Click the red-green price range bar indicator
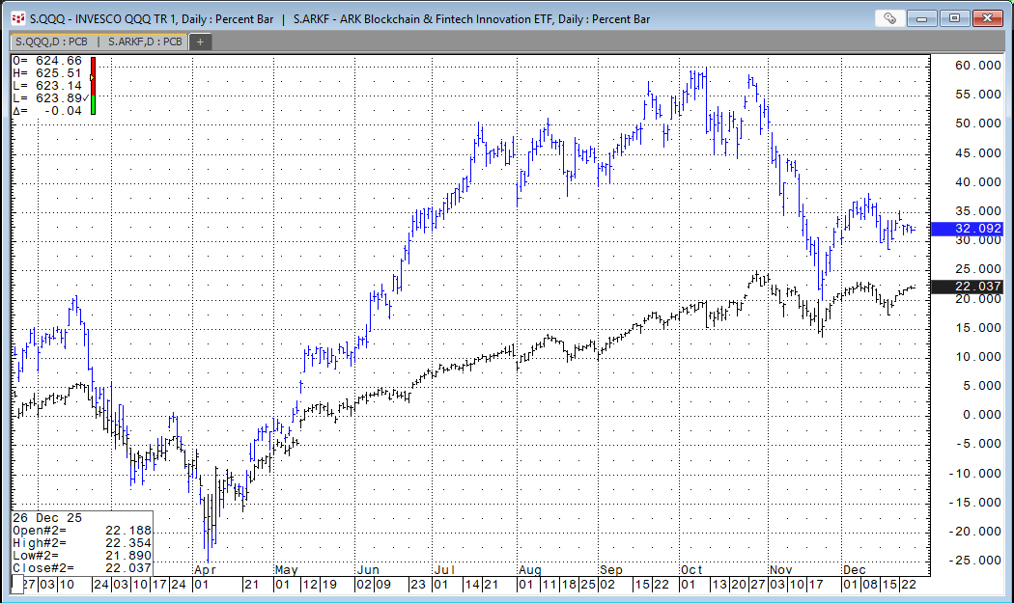 93,86
